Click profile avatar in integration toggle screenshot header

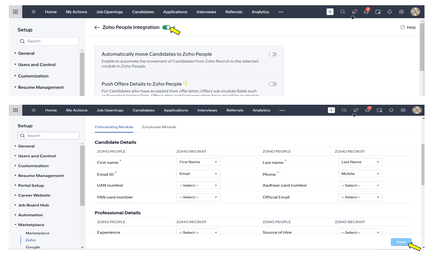tap(415, 12)
